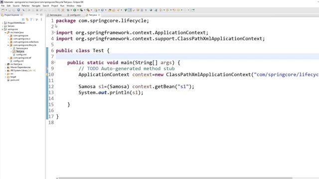Open the Run menu
Image resolution: width=319 pixels, height=179 pixels.
[x=62, y=6]
